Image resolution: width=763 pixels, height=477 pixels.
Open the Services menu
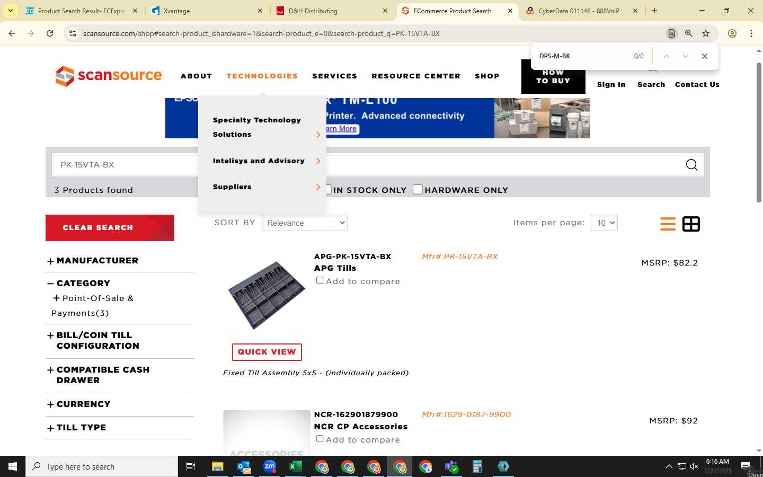pyautogui.click(x=335, y=76)
